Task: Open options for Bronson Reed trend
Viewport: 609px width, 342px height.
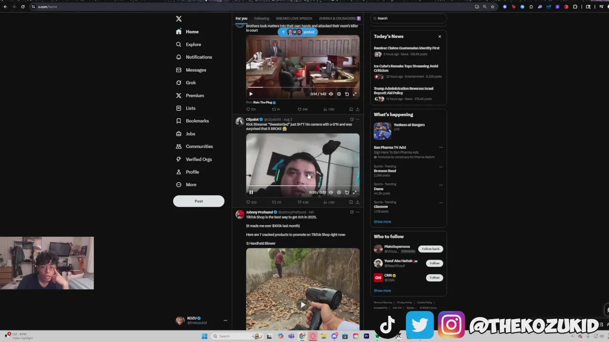Action: [x=441, y=167]
